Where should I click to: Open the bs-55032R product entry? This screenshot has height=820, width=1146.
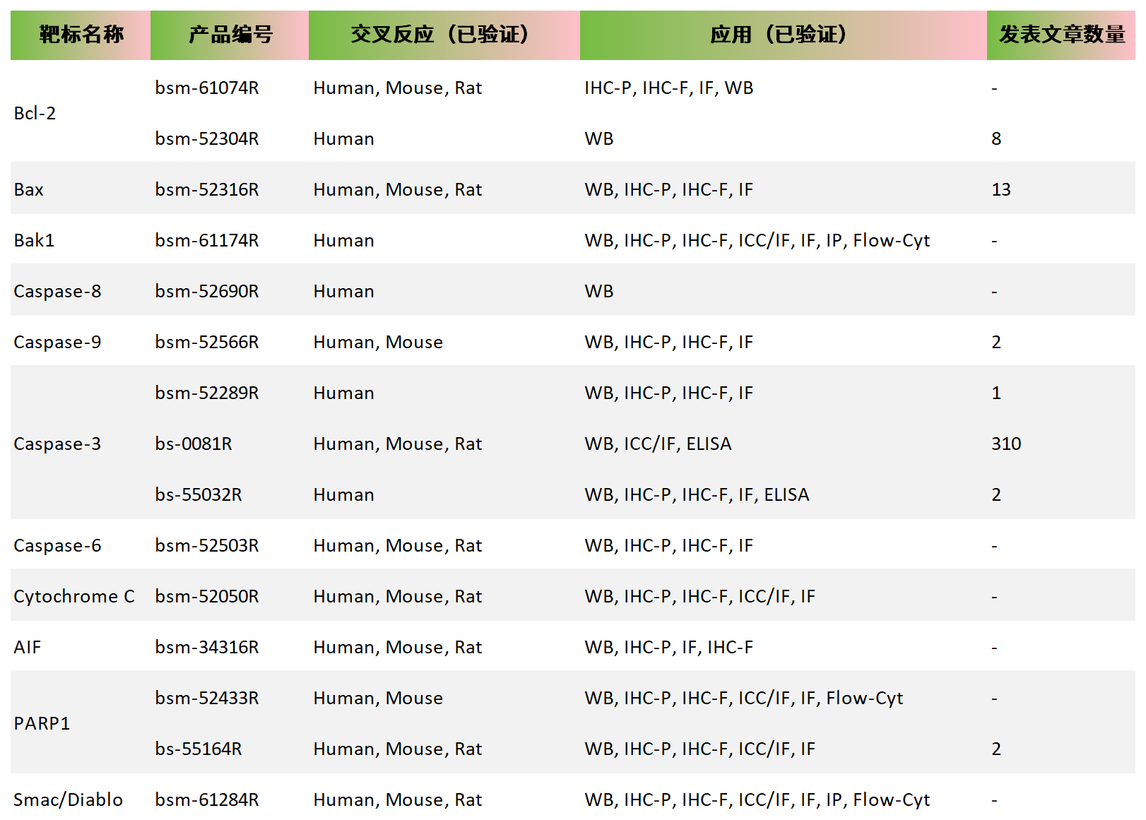(x=199, y=495)
